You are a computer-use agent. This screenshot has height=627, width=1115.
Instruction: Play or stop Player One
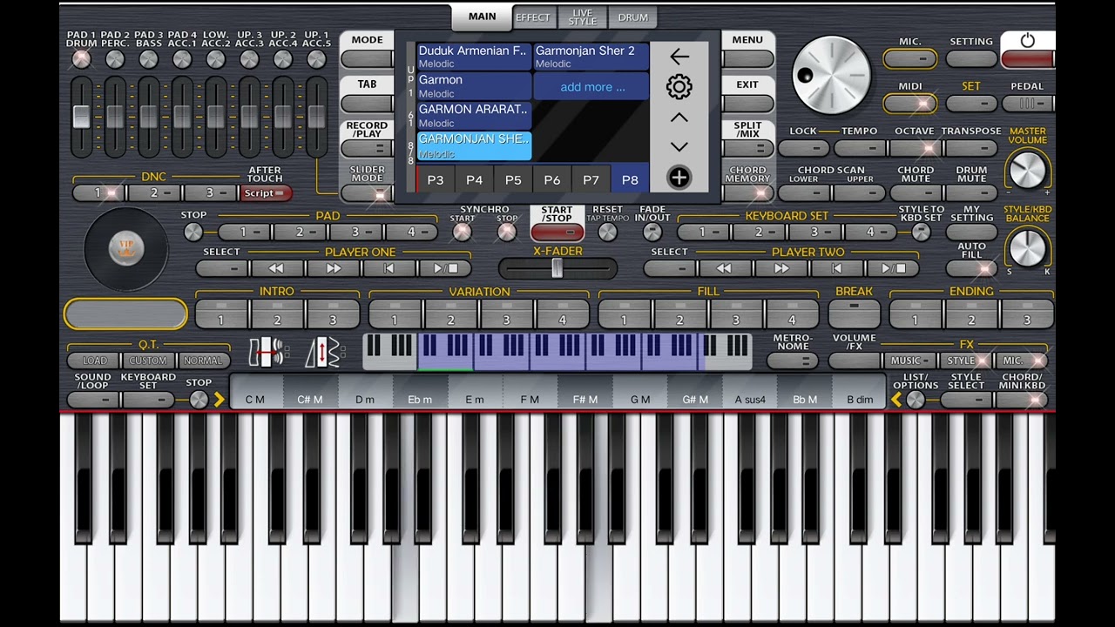coord(445,268)
